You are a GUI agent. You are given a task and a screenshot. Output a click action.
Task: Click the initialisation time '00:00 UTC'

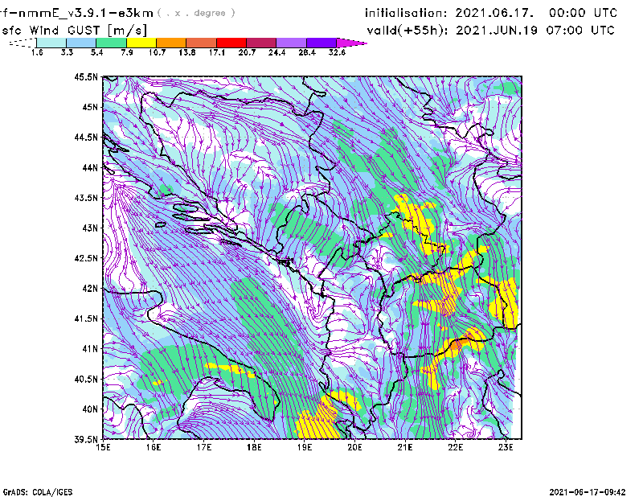[x=584, y=13]
